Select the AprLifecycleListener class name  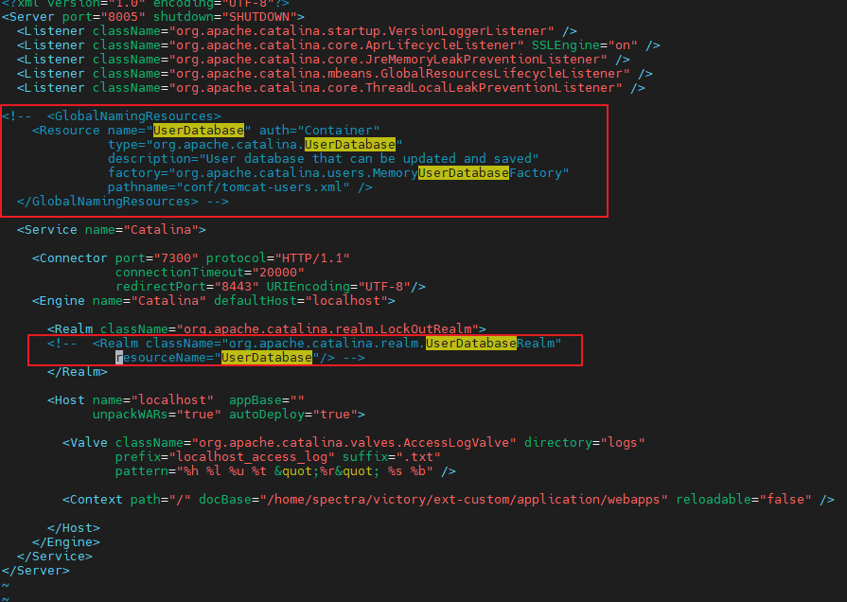click(346, 45)
